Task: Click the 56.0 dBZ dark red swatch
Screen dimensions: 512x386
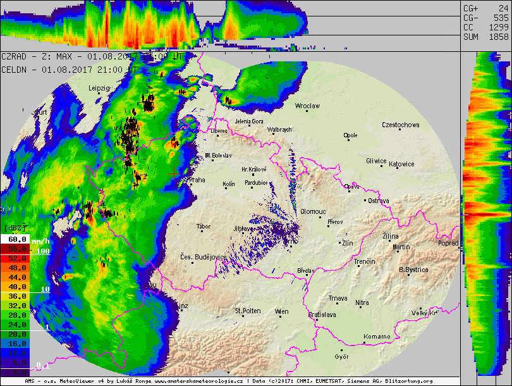Action: click(15, 249)
